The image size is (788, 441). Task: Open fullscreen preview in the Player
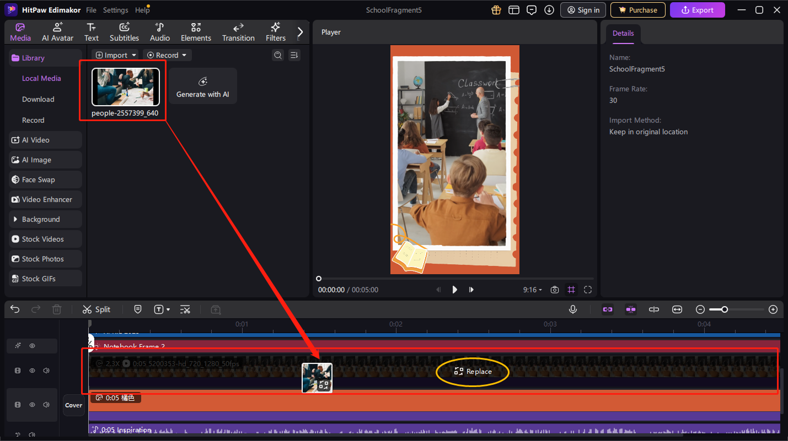click(588, 289)
